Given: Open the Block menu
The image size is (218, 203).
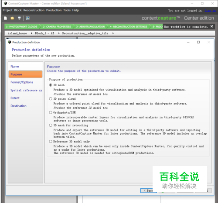Looking at the screenshot, I should pyautogui.click(x=18, y=10).
